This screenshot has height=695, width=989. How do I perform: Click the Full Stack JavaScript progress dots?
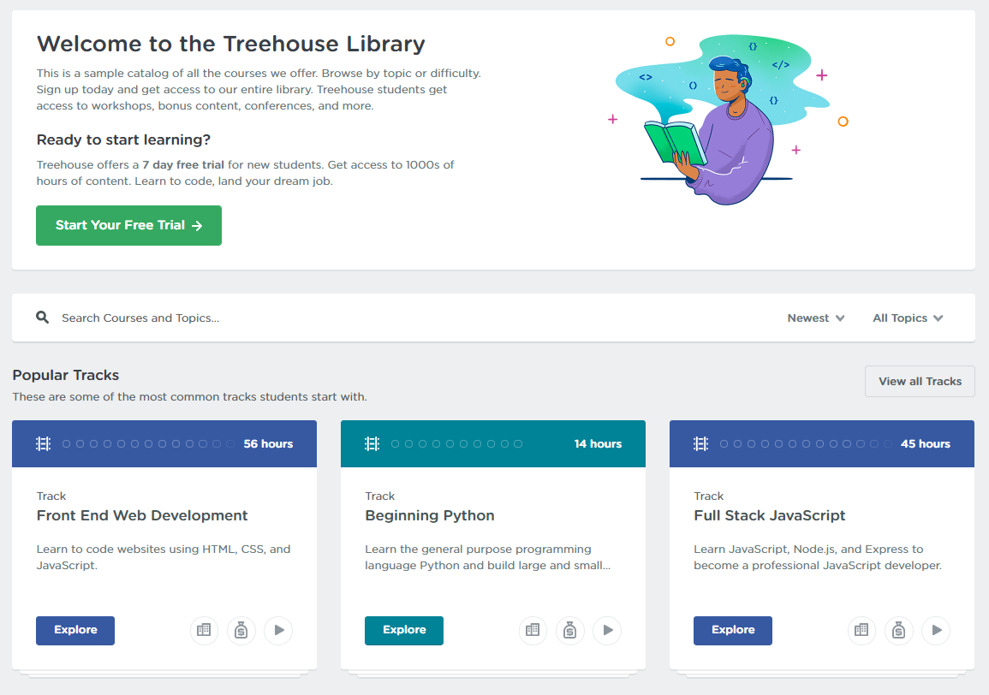pos(806,444)
